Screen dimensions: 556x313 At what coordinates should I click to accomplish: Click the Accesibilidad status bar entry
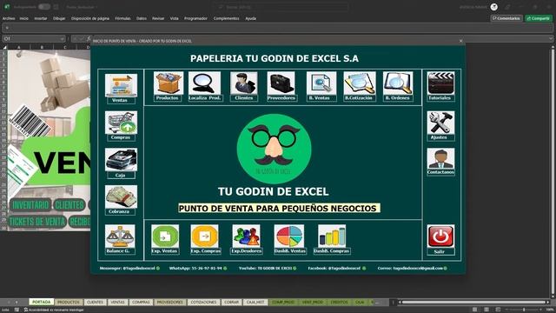coord(54,310)
